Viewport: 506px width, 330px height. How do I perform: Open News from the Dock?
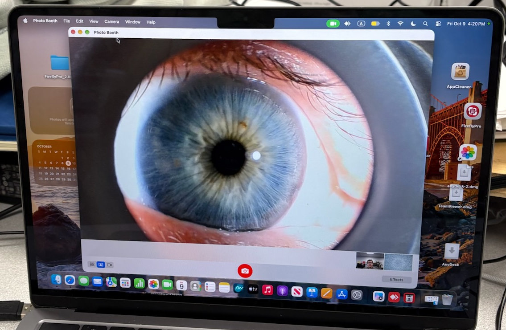point(297,292)
